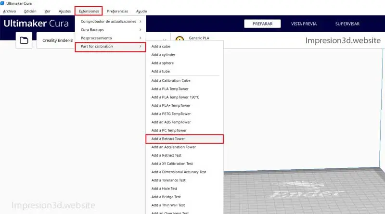Viewport: 385px width, 214px height.
Task: Switch to the VISTA PREVIA stage
Action: [x=304, y=24]
